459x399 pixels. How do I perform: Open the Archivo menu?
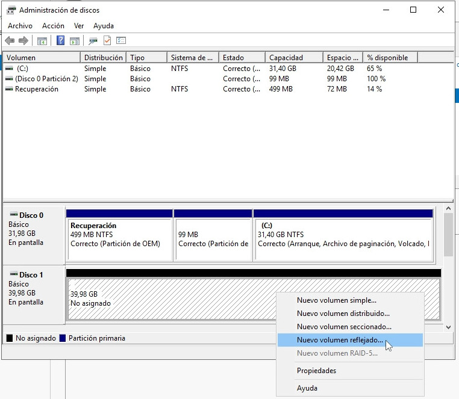click(20, 26)
